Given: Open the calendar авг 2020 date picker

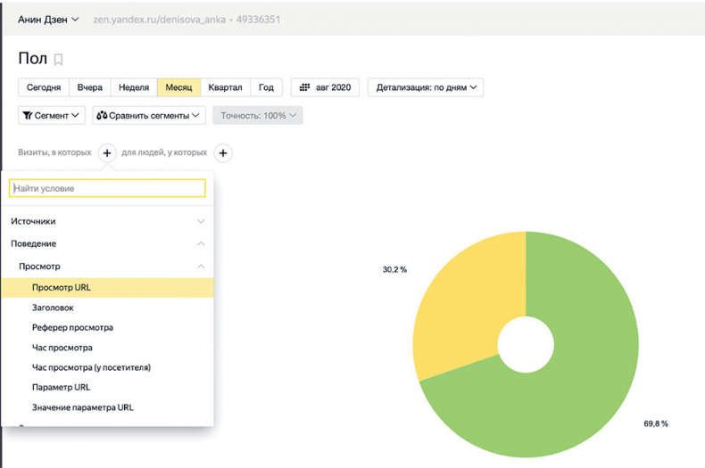Looking at the screenshot, I should click(325, 87).
